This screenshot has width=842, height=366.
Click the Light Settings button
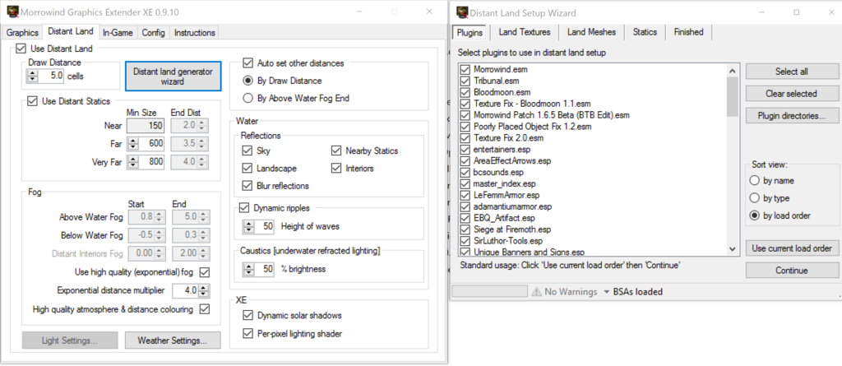(70, 341)
